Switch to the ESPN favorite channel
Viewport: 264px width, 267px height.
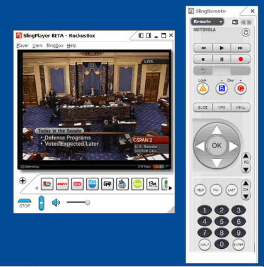(x=62, y=184)
